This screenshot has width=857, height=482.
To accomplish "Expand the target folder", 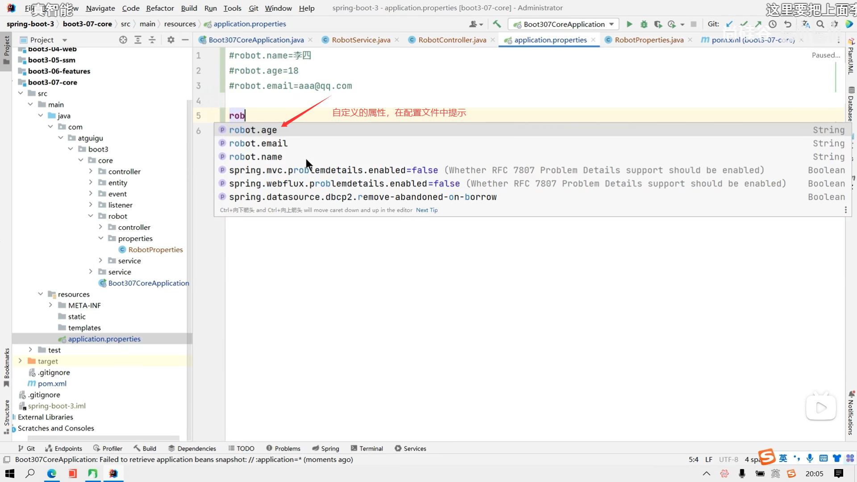I will [x=20, y=361].
